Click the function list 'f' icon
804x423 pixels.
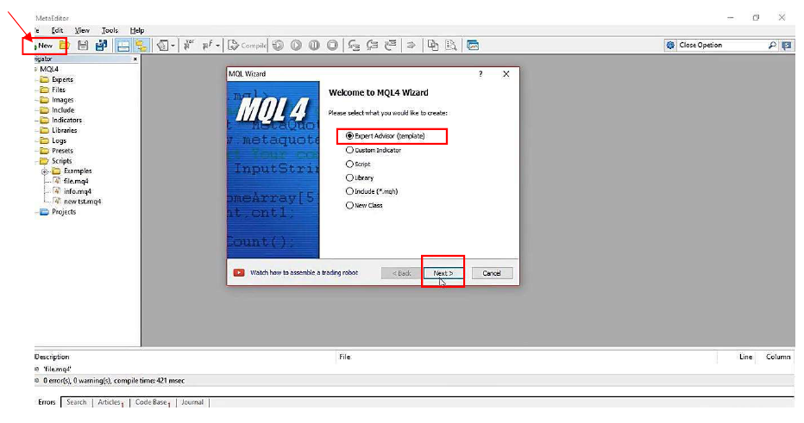(207, 46)
